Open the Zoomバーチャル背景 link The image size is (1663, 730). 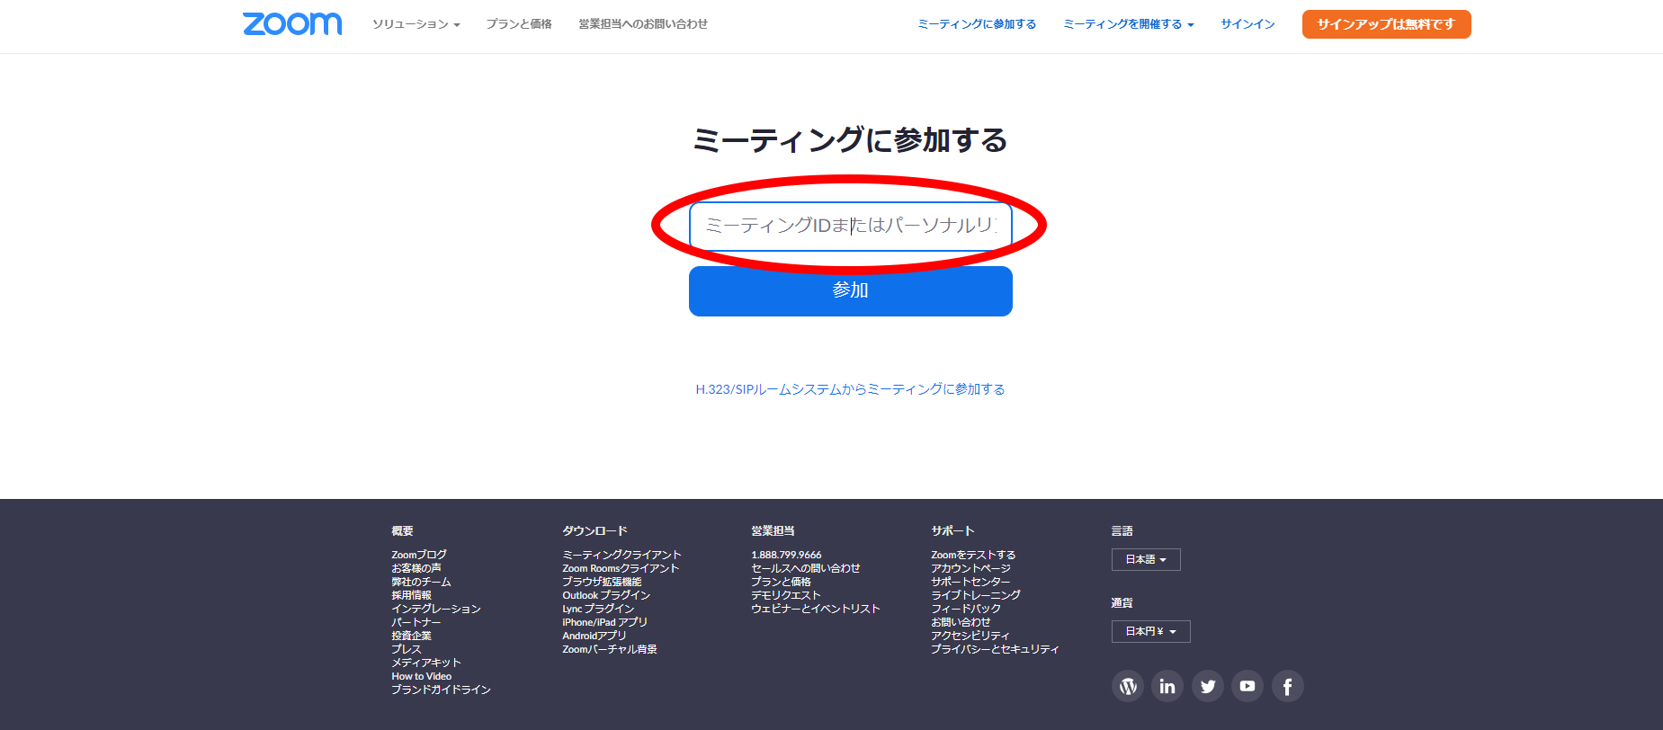coord(610,649)
